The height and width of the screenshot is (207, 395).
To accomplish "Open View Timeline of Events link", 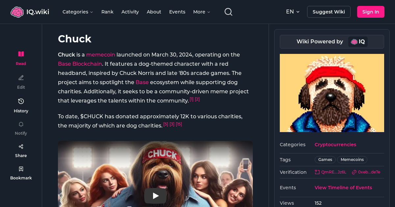I will click(343, 188).
